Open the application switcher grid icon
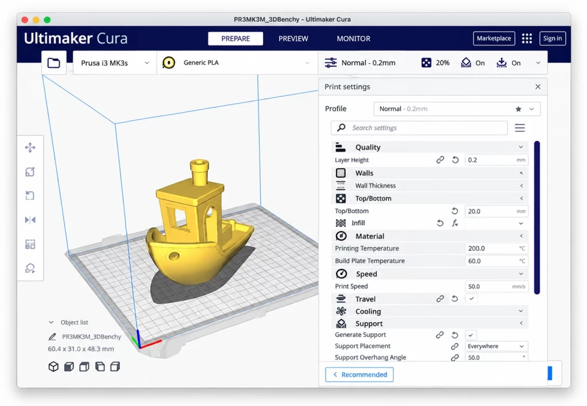The image size is (587, 406). [527, 38]
